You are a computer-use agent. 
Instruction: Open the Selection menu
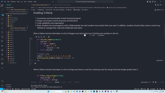click(13, 2)
